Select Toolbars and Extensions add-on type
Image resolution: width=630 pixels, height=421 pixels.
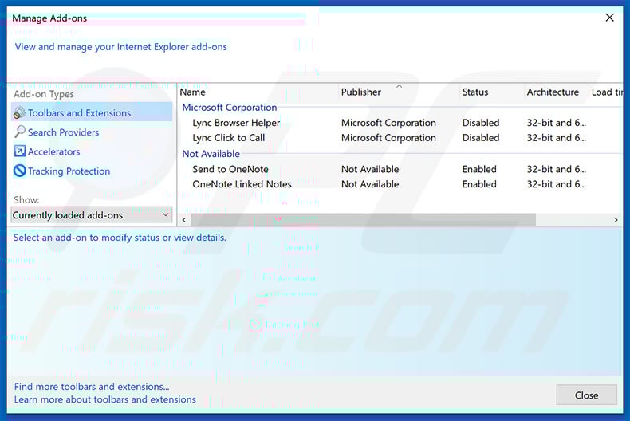(x=92, y=112)
